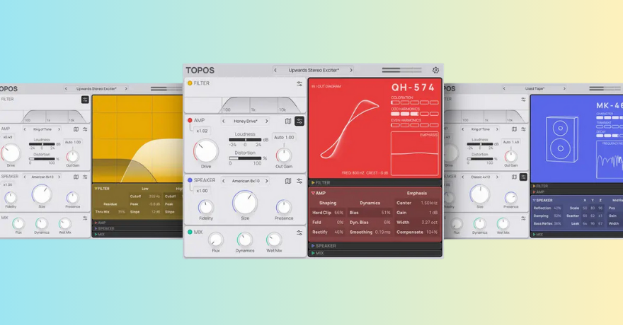623x325 pixels.
Task: Open SPEAKER advanced sliders icon in center window
Action: click(x=299, y=181)
